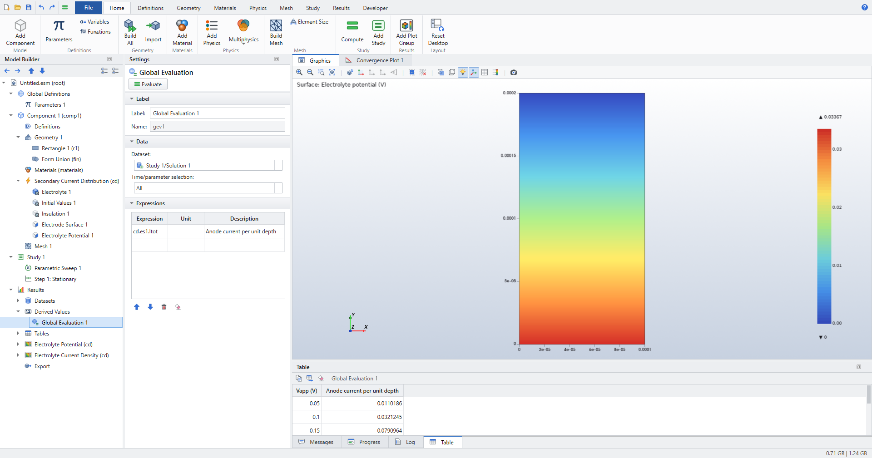The image size is (872, 458).
Task: Click the Element Size button
Action: 309,22
